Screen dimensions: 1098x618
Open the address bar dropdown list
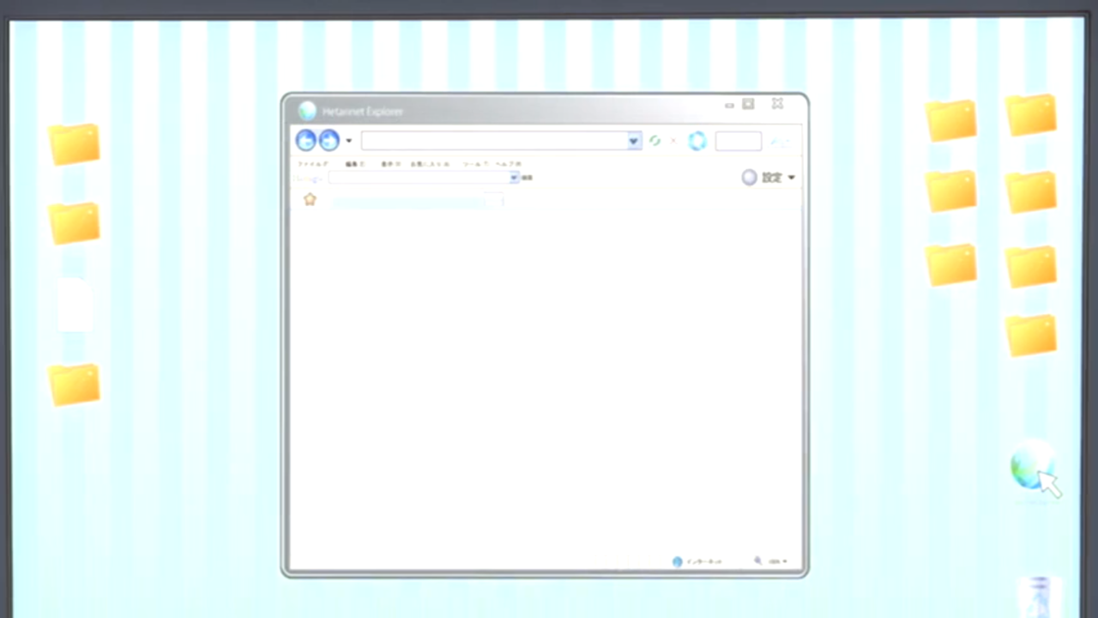pos(633,141)
